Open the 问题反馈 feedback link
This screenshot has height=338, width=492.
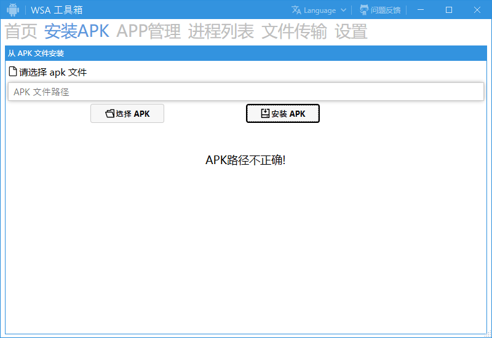[x=386, y=10]
